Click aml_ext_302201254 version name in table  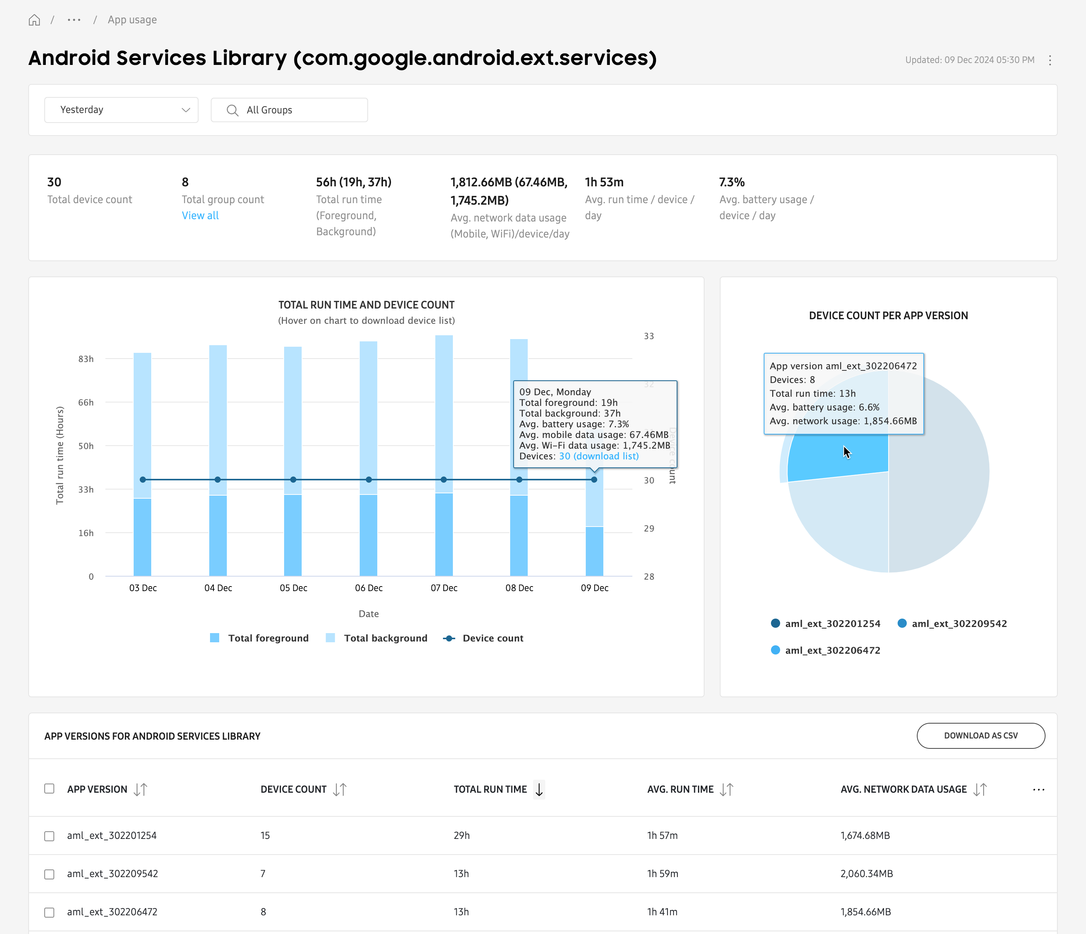pyautogui.click(x=112, y=835)
